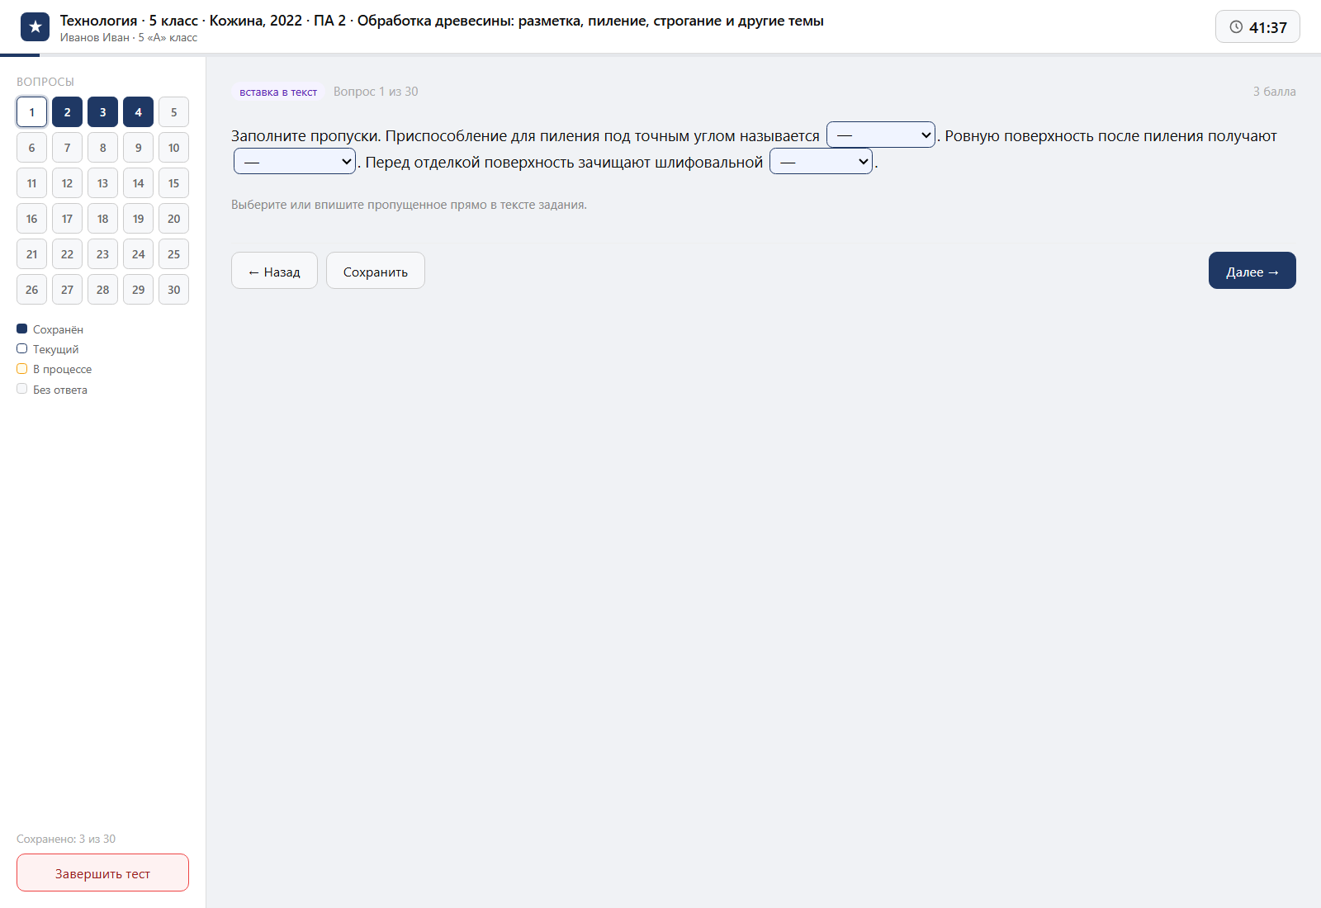Click the 'В процессе' legend entry
The height and width of the screenshot is (908, 1321).
54,369
